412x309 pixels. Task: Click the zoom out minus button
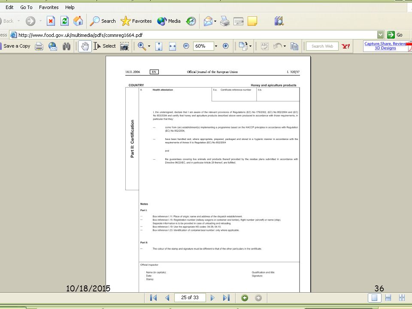click(x=186, y=46)
